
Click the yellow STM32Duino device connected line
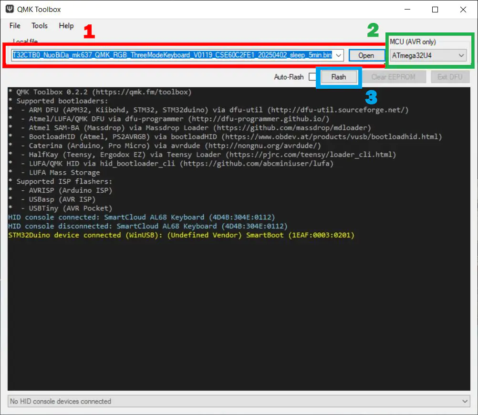[181, 235]
